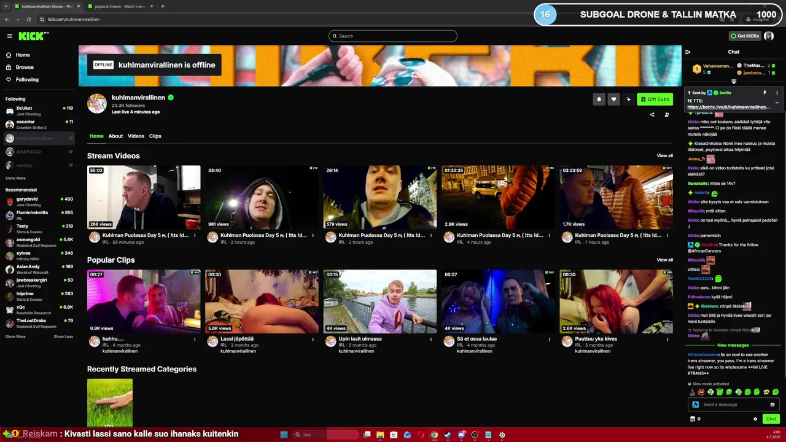Switch to pajalock Stream browser tab
The image size is (786, 442).
(119, 6)
